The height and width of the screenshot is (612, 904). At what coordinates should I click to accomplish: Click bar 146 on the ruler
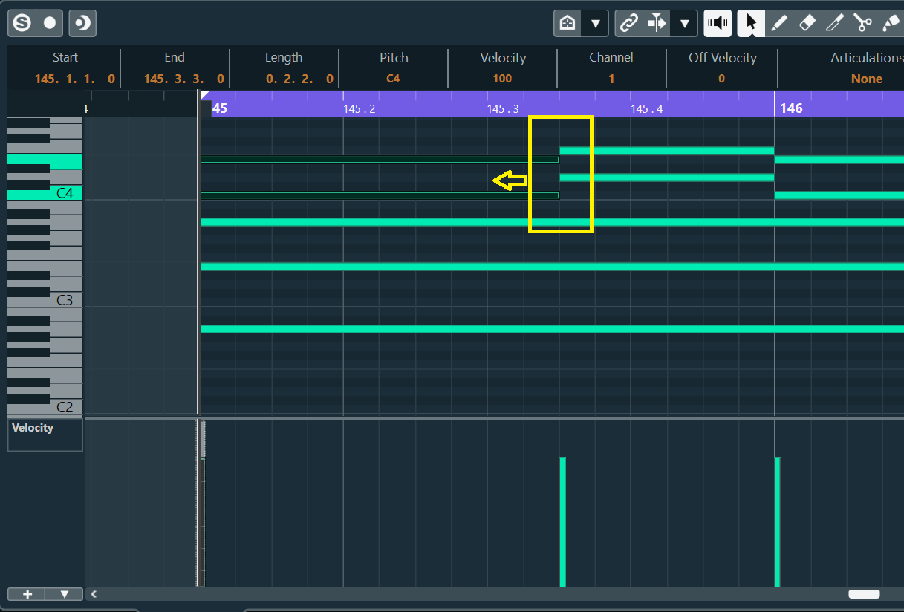[x=791, y=108]
